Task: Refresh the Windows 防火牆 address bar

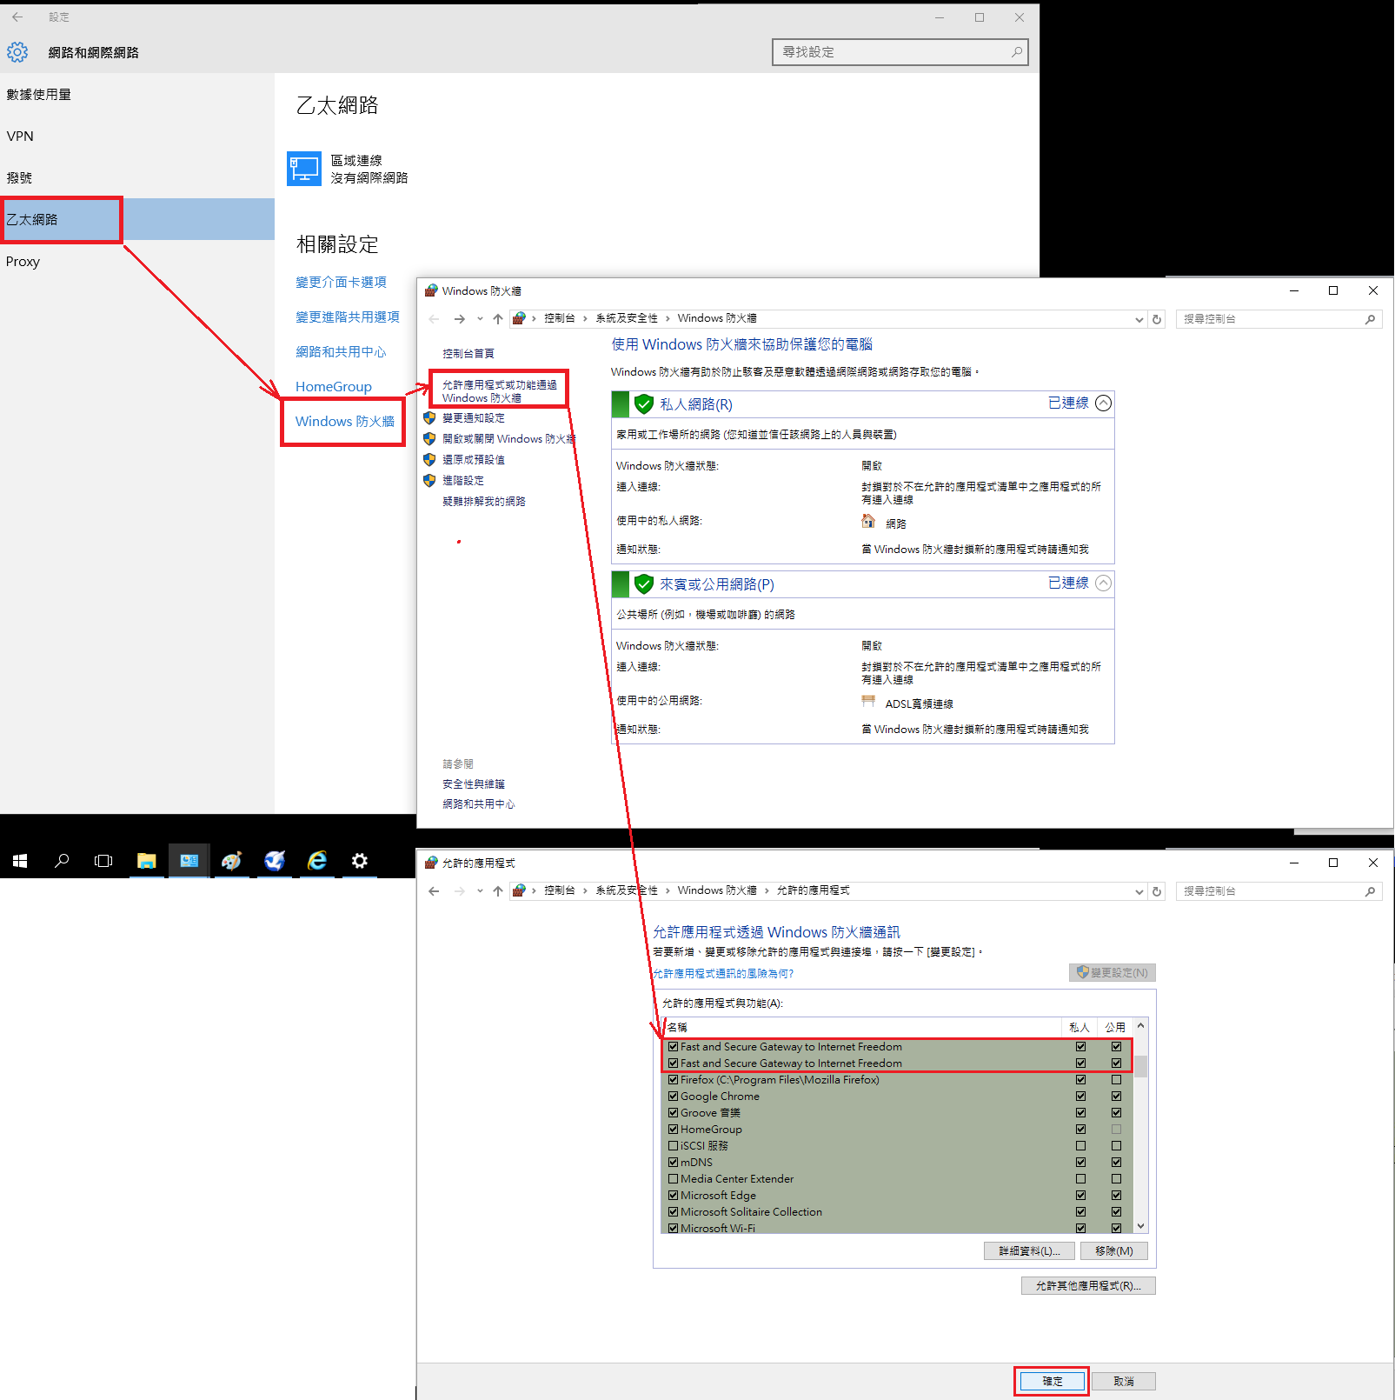Action: 1157,319
